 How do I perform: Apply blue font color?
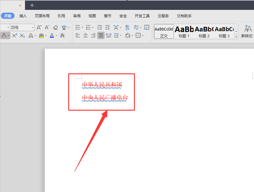tap(52, 35)
